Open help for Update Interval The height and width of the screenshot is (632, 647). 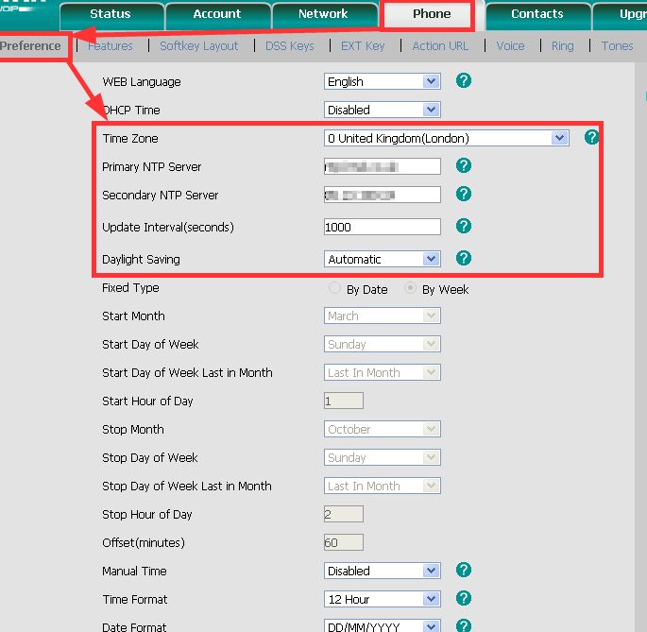coord(464,226)
